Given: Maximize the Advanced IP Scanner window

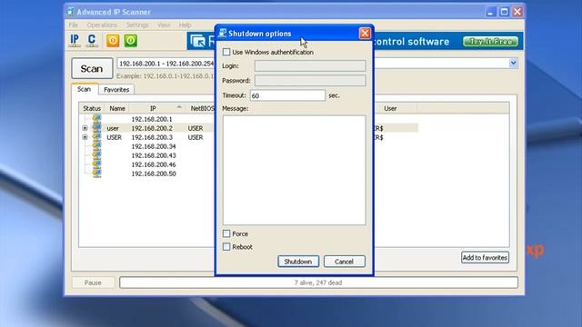Looking at the screenshot, I should click(x=504, y=12).
